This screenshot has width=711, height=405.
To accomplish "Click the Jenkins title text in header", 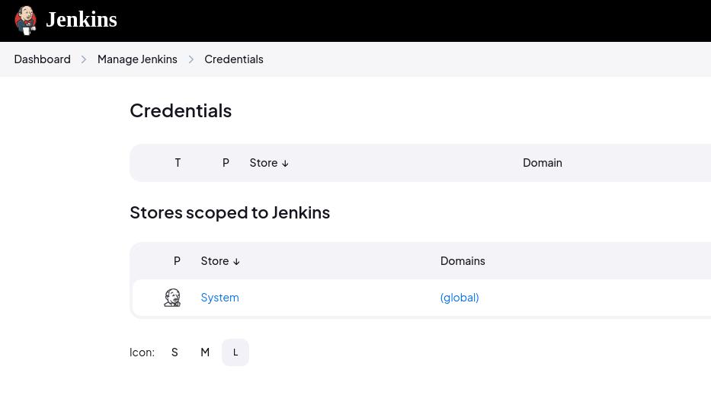I will [x=82, y=20].
